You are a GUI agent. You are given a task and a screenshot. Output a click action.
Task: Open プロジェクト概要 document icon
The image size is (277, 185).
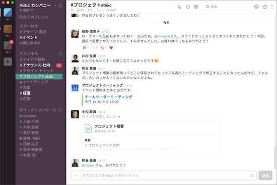point(88,129)
